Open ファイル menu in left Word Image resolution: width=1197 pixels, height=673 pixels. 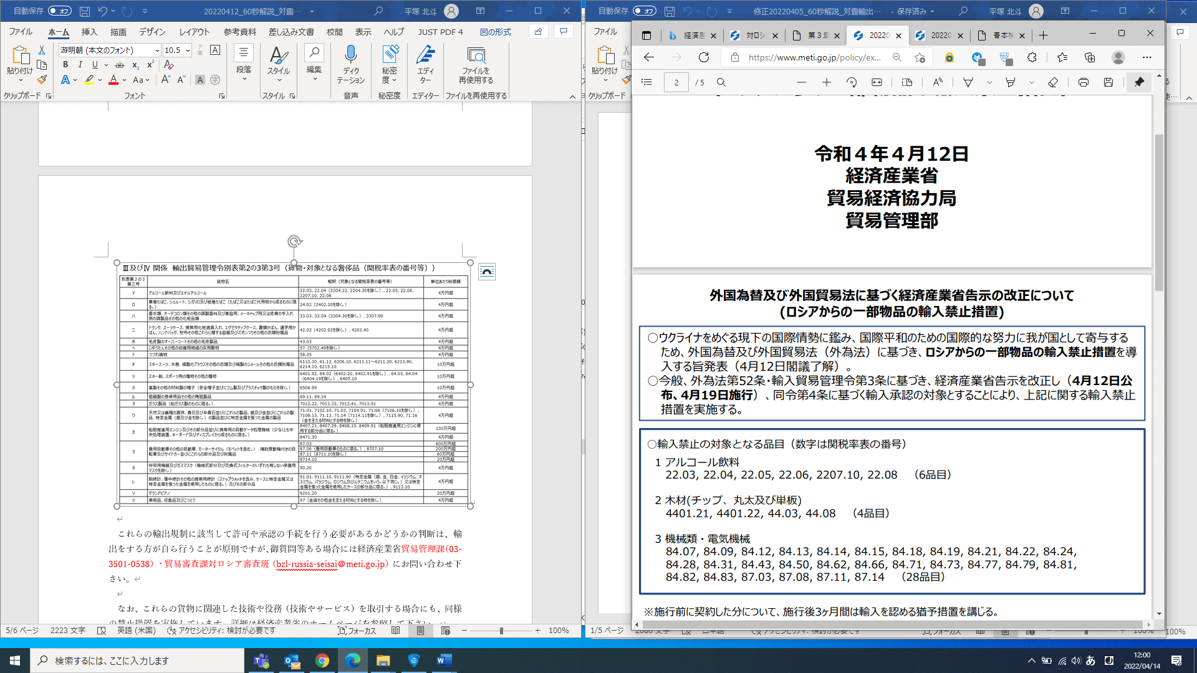(21, 32)
